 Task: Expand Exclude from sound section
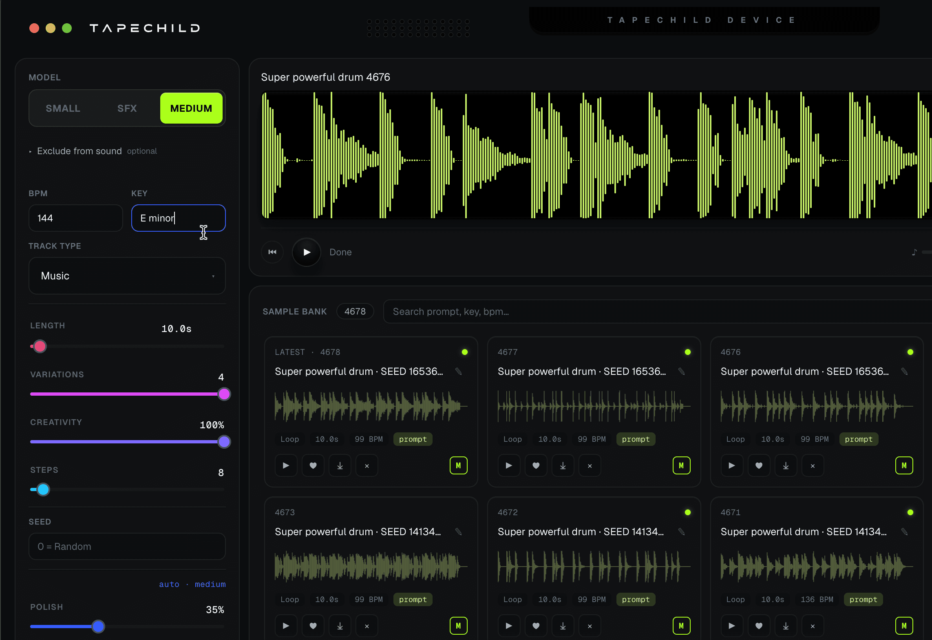pyautogui.click(x=93, y=151)
